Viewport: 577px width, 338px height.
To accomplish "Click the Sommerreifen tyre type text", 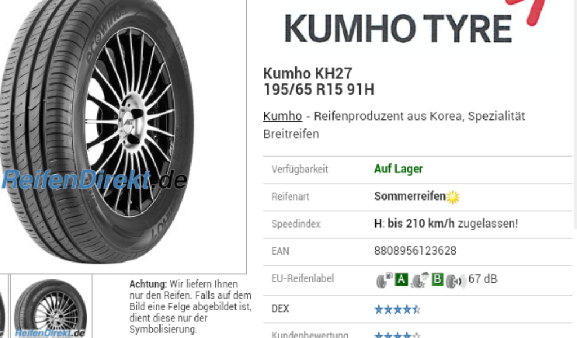I will [410, 197].
